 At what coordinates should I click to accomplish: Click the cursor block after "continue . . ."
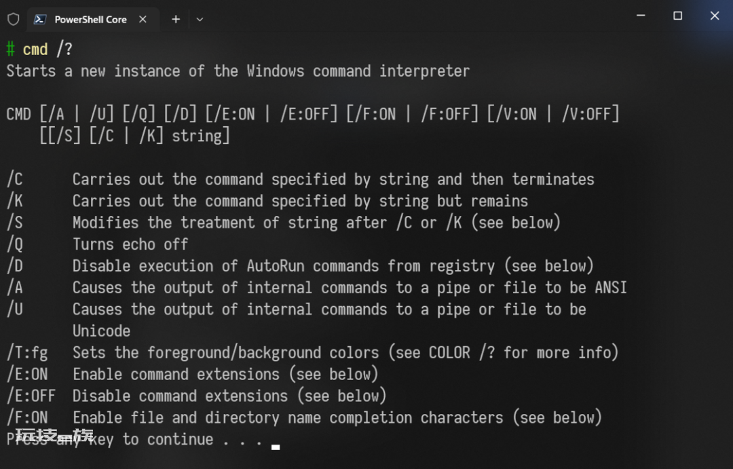tap(276, 447)
